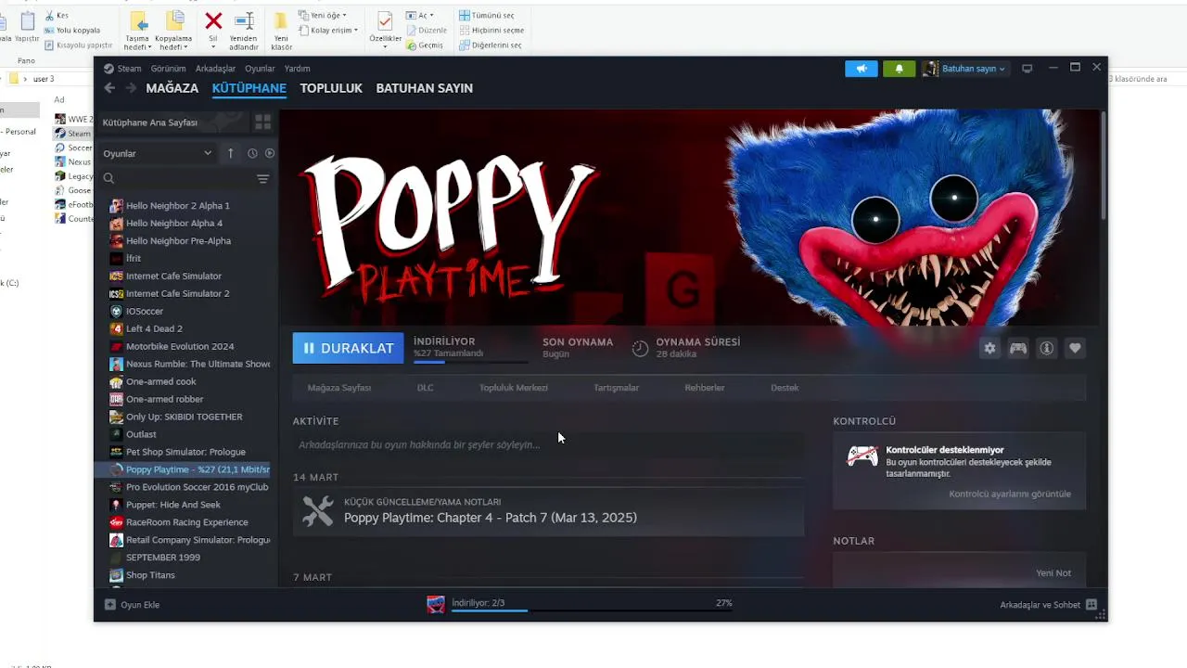Create Yeni klasör in File Explorer
The image size is (1187, 668).
click(x=281, y=31)
